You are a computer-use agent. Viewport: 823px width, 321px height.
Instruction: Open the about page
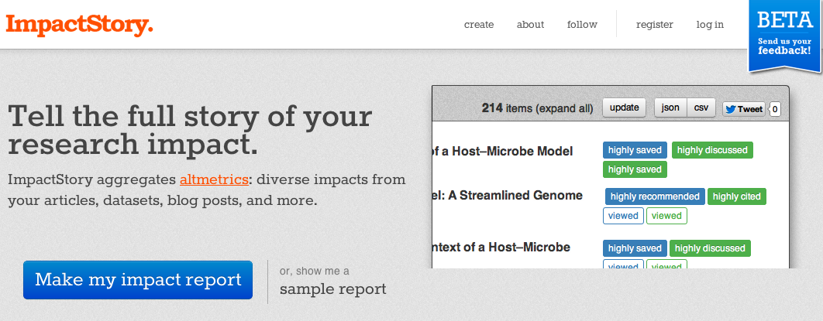(530, 24)
